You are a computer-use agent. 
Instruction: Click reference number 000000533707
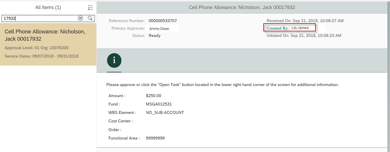coord(163,21)
